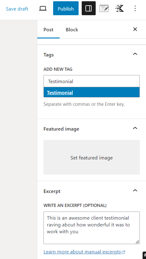This screenshot has height=259, width=146.
Task: Click Set featured image area
Action: pyautogui.click(x=92, y=157)
